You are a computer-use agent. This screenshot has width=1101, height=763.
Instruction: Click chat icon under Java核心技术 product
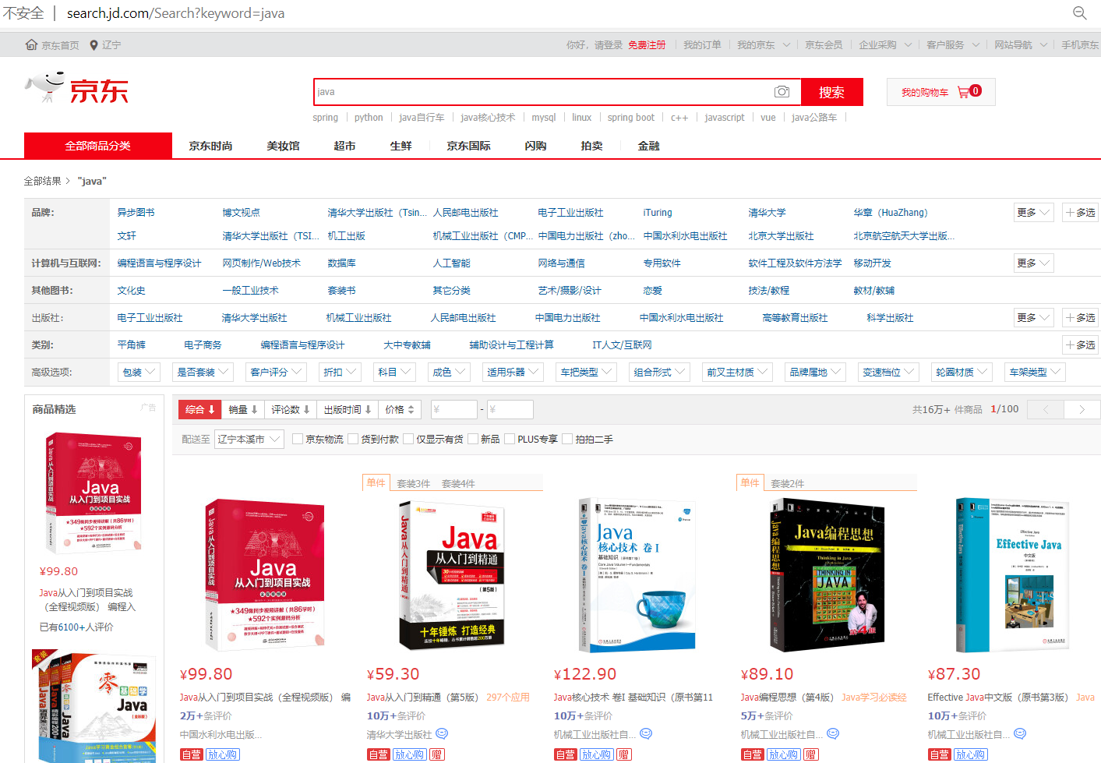click(645, 733)
